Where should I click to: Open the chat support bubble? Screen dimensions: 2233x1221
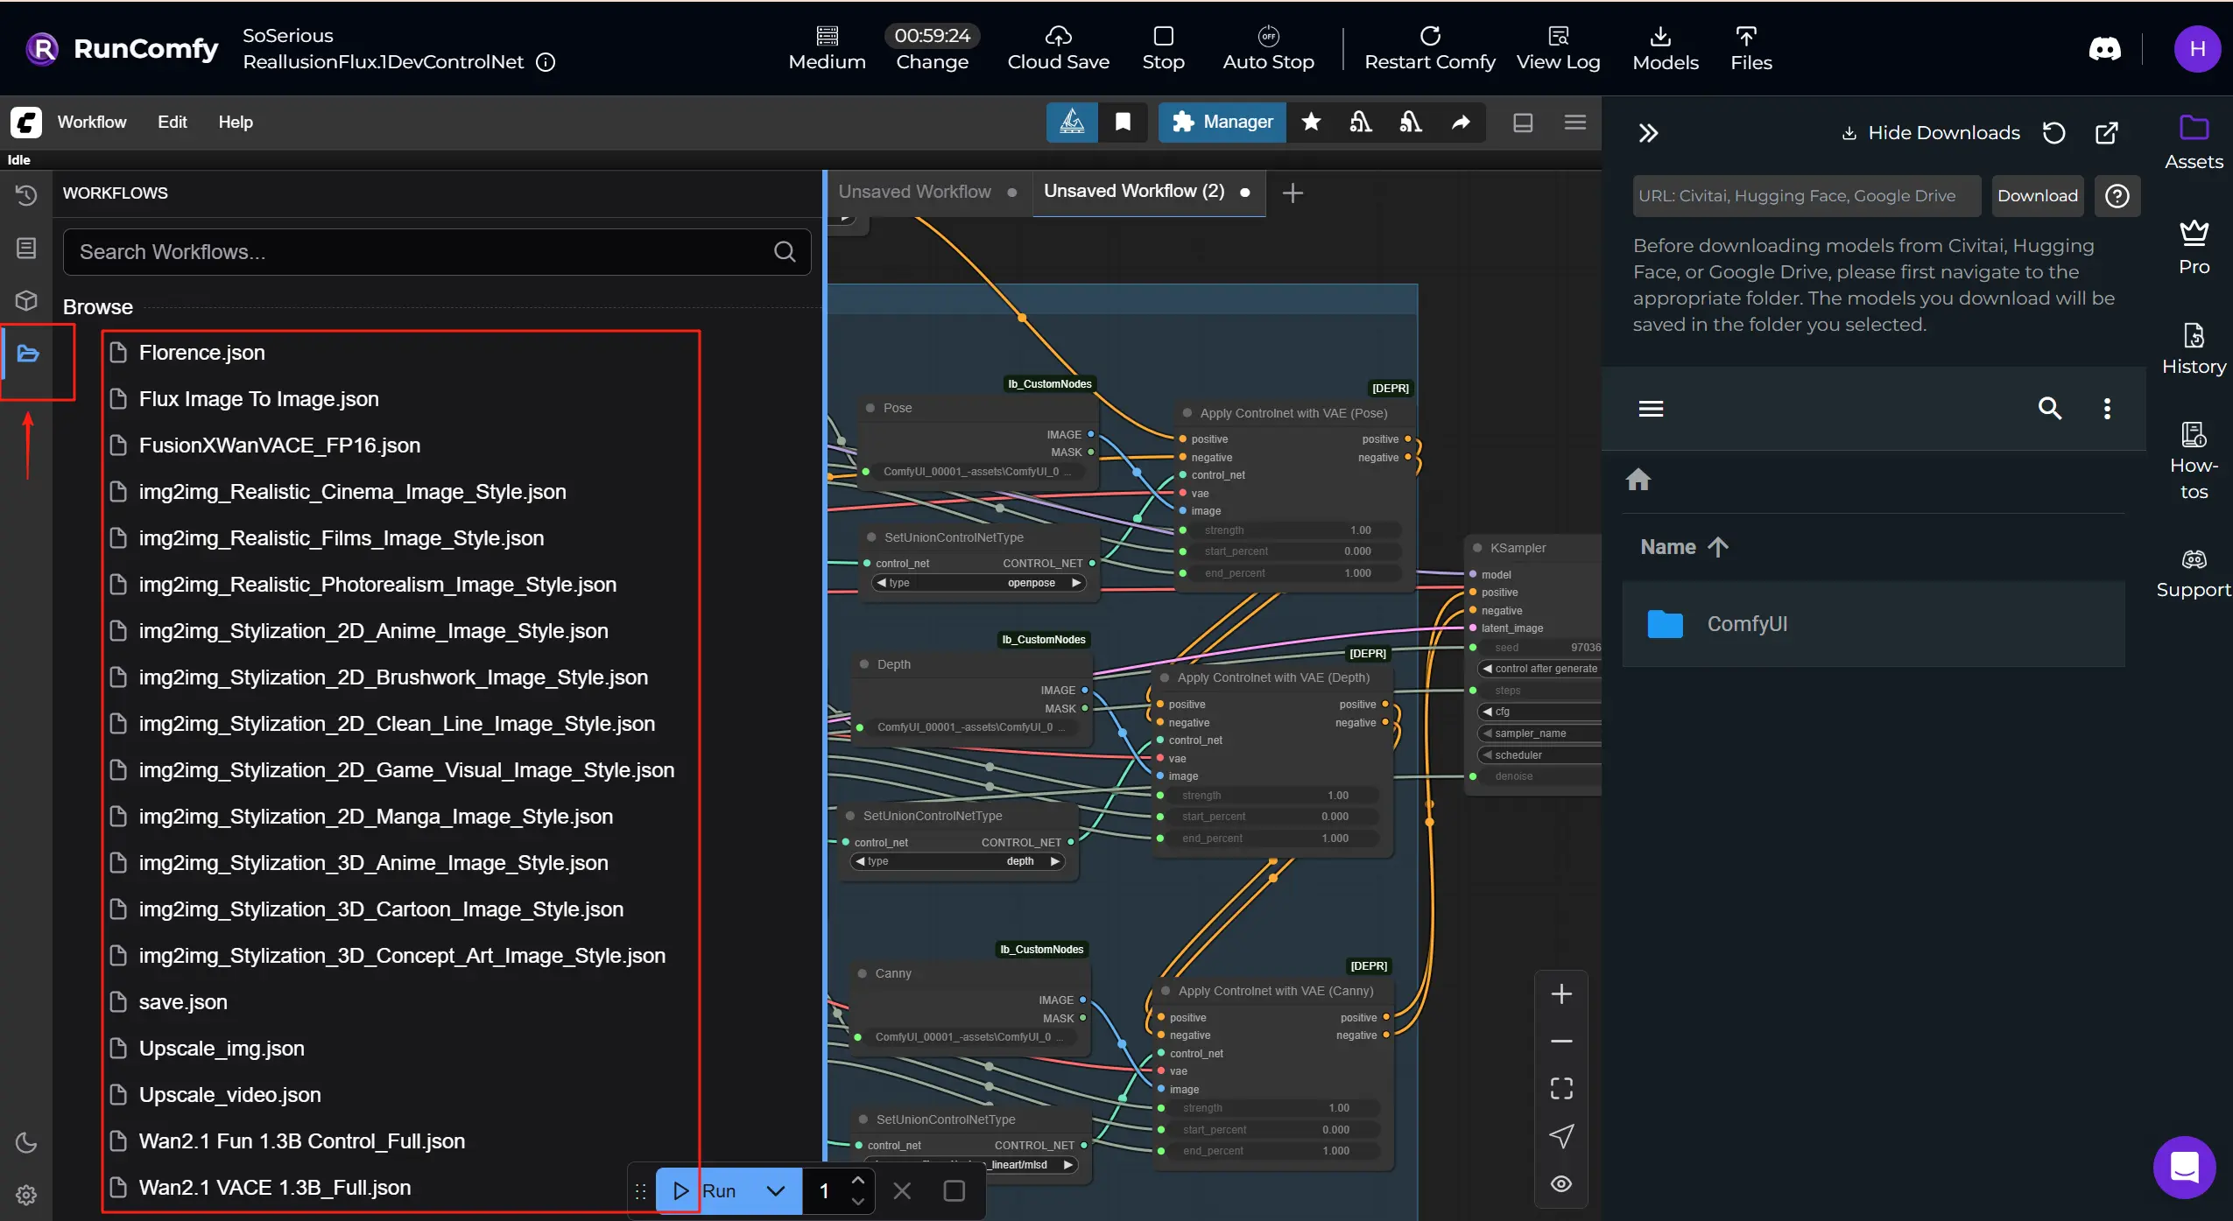point(2184,1167)
